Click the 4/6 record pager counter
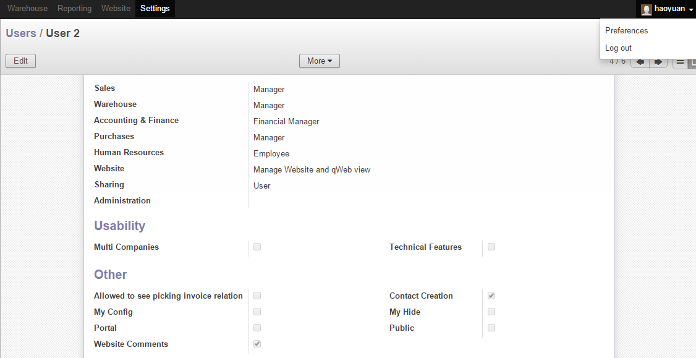 pos(617,61)
